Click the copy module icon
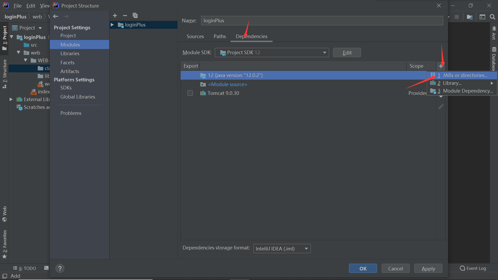 135,16
